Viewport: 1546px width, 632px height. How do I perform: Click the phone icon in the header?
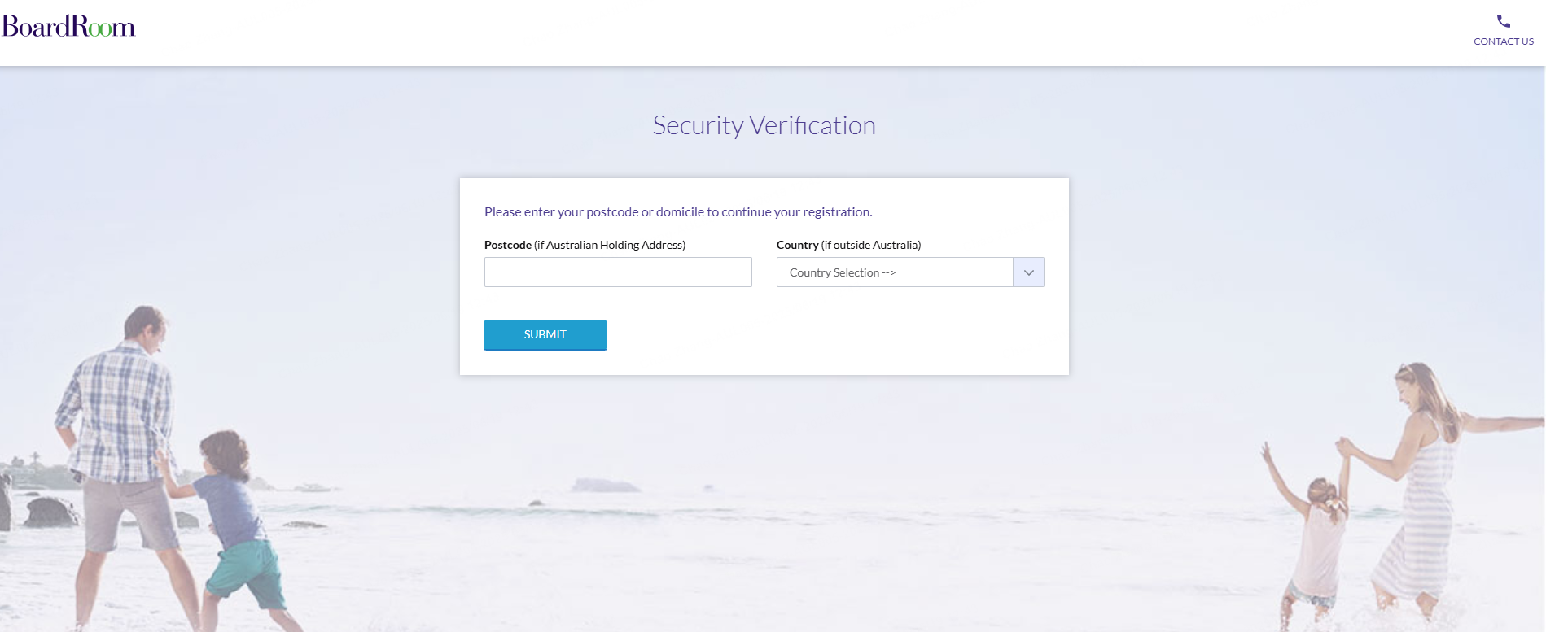coord(1503,21)
